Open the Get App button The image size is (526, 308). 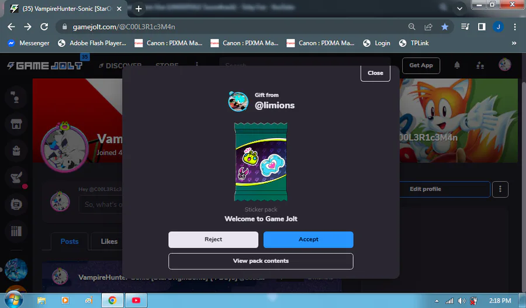[x=421, y=65]
